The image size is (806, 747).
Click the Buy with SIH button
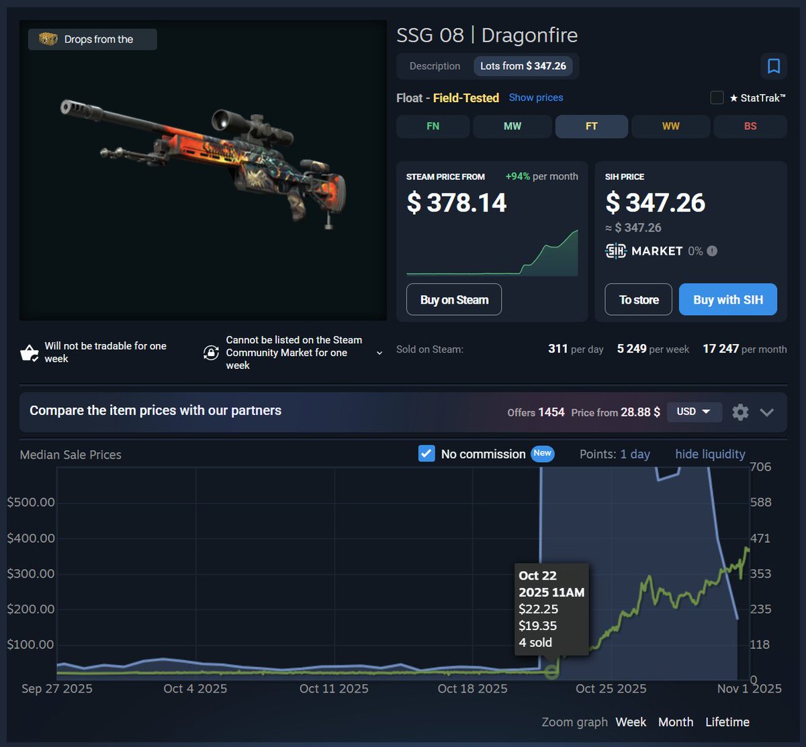pos(728,300)
